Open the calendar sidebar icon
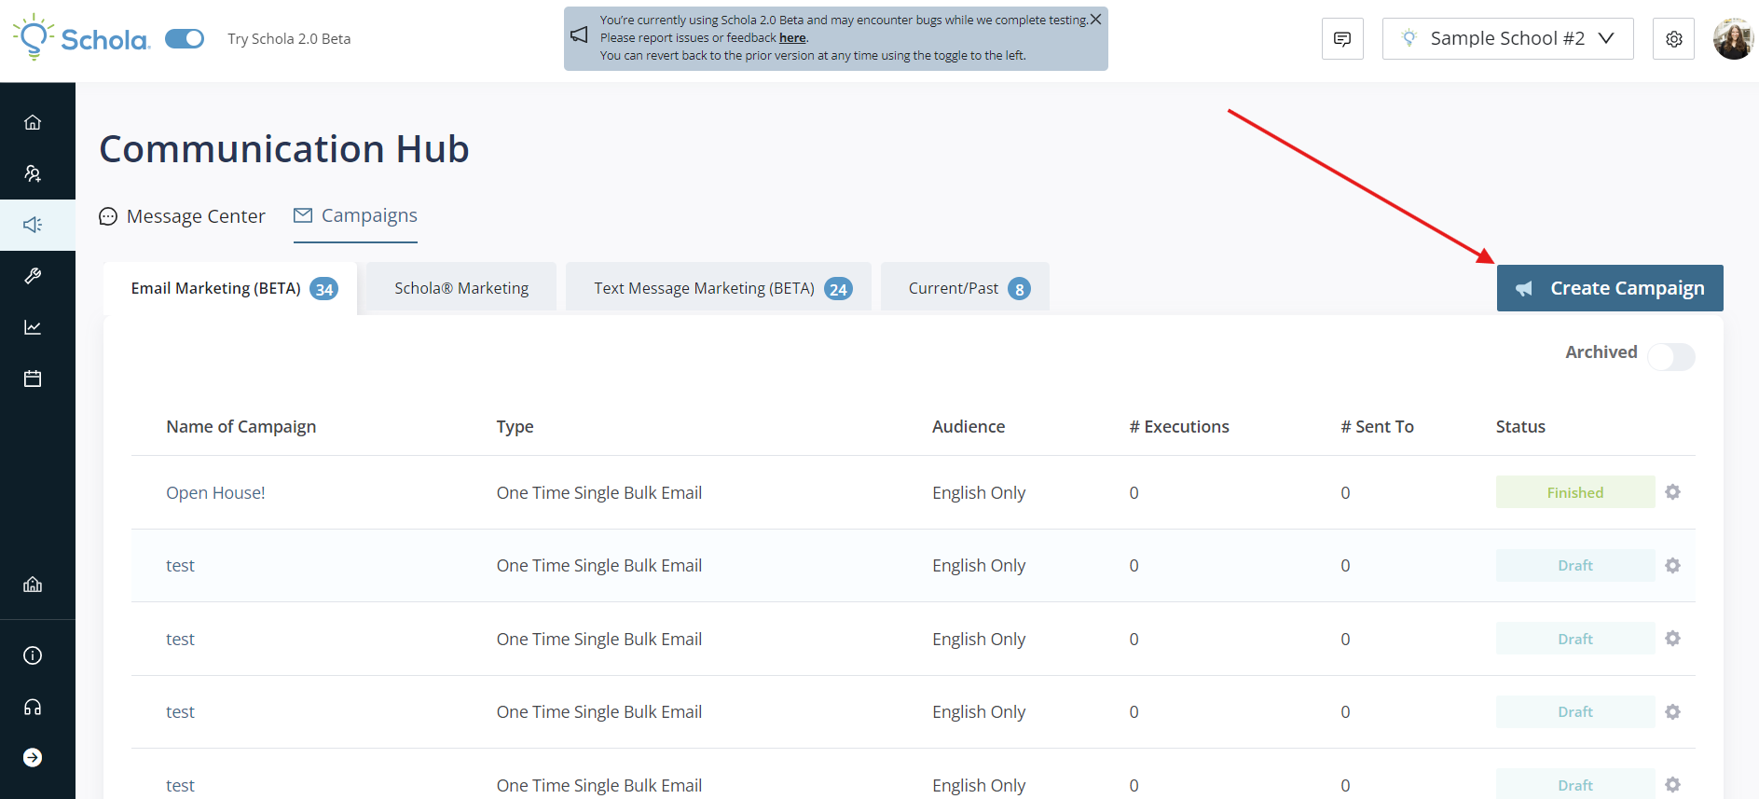This screenshot has height=799, width=1759. point(33,379)
